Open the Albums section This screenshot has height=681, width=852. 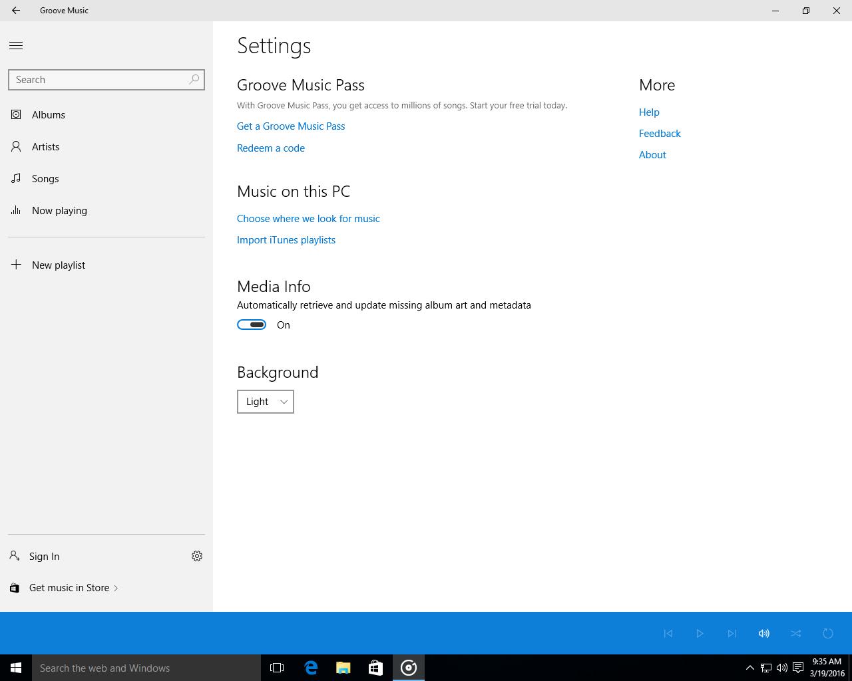pyautogui.click(x=106, y=114)
